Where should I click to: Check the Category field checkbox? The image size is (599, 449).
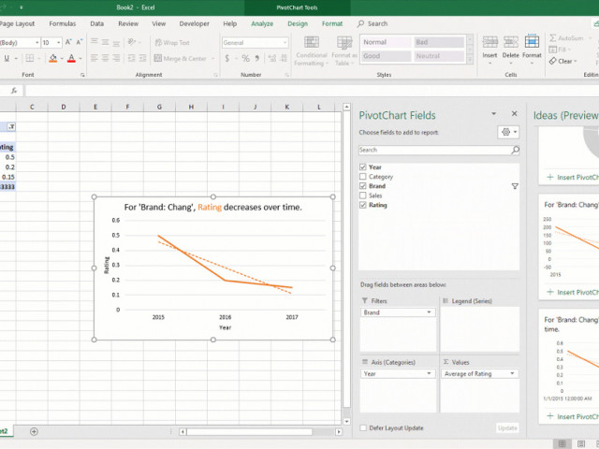[363, 177]
